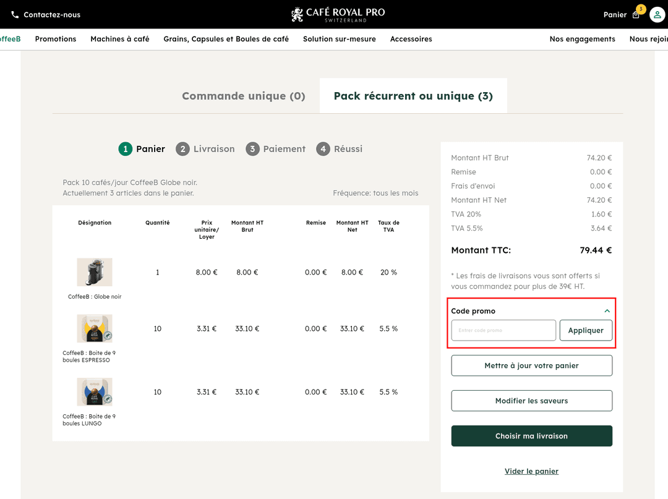This screenshot has height=499, width=668.
Task: Click 'CoffeeB : Boite de 9 boules LUNGO' text
Action: coord(89,420)
